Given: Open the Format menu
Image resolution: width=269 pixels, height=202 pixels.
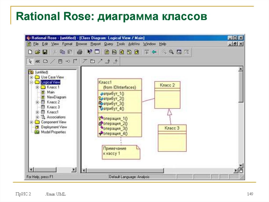Looking at the screenshot, I should click(67, 44).
